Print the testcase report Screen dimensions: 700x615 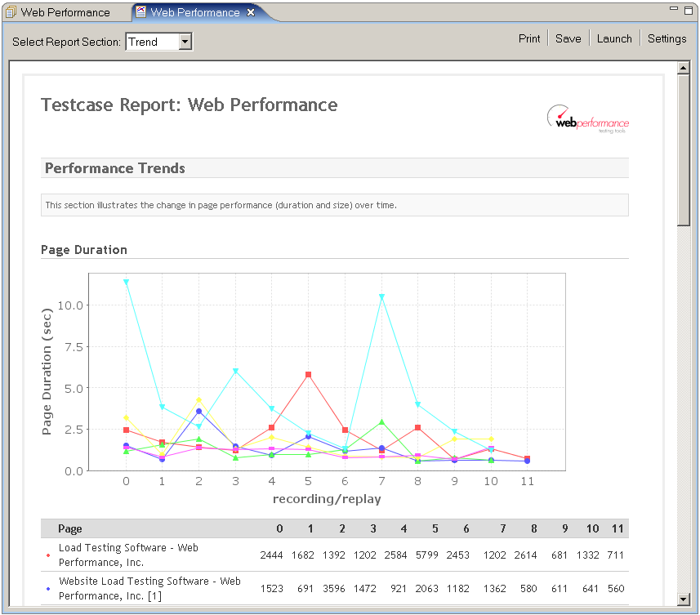pos(529,39)
